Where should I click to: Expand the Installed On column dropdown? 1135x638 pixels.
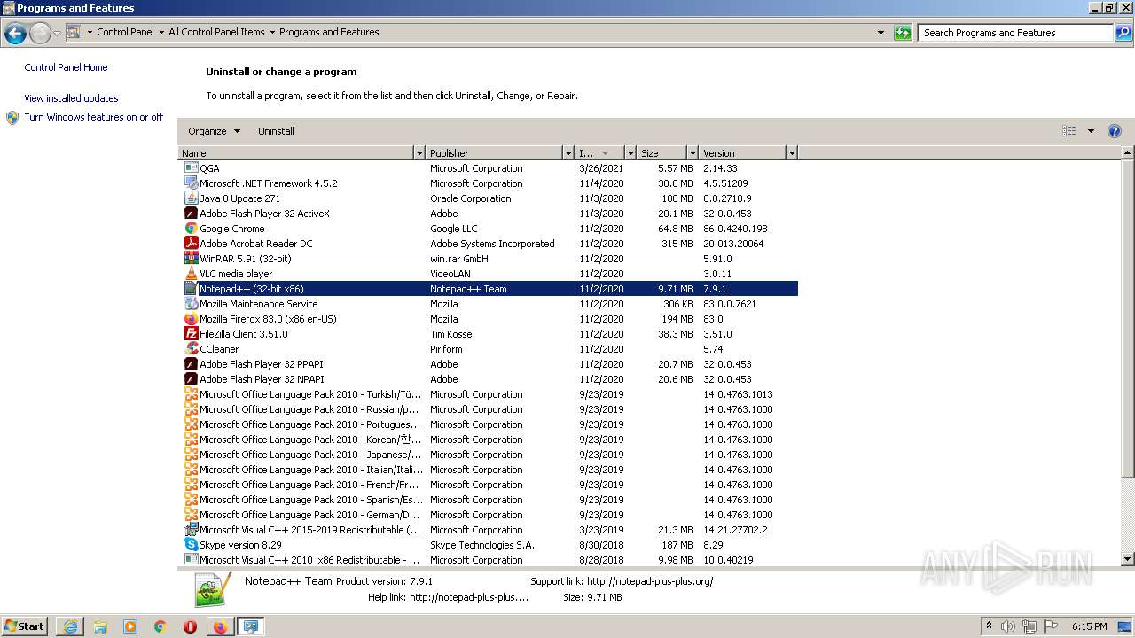(630, 153)
